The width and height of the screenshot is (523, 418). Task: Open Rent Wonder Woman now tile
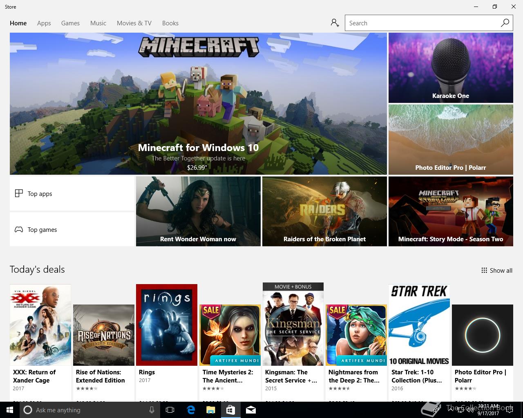click(x=198, y=211)
